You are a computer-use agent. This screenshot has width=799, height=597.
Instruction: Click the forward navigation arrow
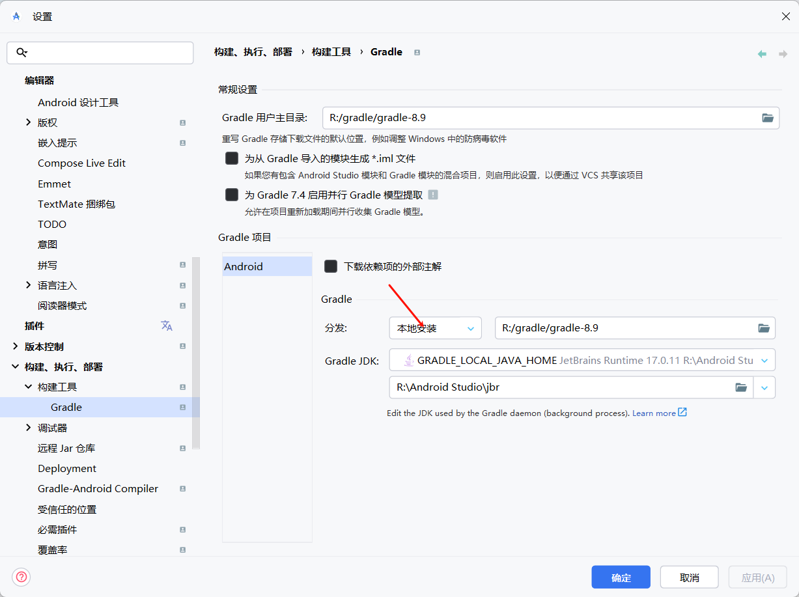pyautogui.click(x=783, y=54)
